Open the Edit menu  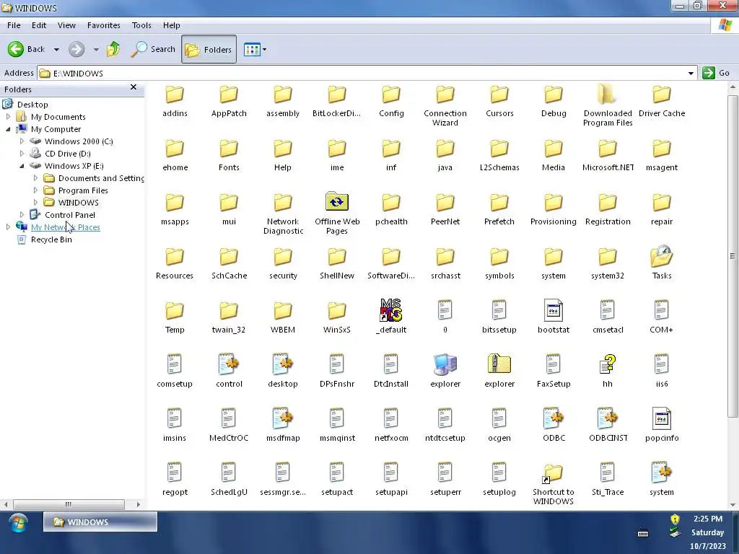tap(39, 25)
